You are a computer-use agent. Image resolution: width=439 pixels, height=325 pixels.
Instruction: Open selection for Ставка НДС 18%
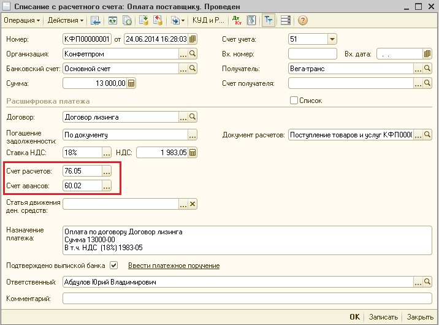(x=107, y=153)
